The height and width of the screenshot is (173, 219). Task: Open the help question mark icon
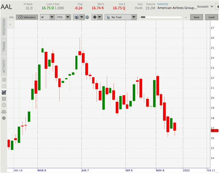4,118
